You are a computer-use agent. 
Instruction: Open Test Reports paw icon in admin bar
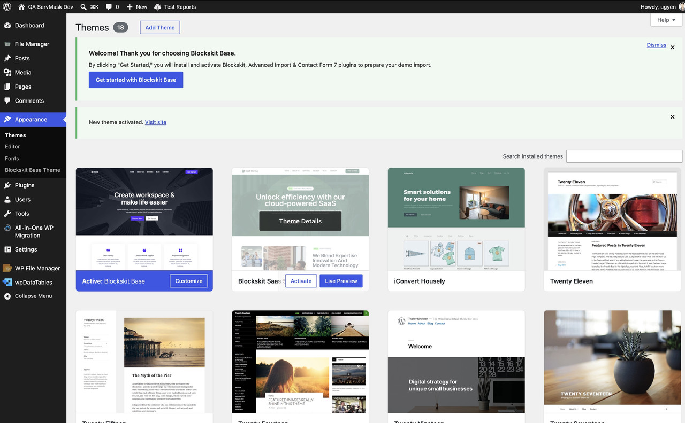pyautogui.click(x=157, y=7)
